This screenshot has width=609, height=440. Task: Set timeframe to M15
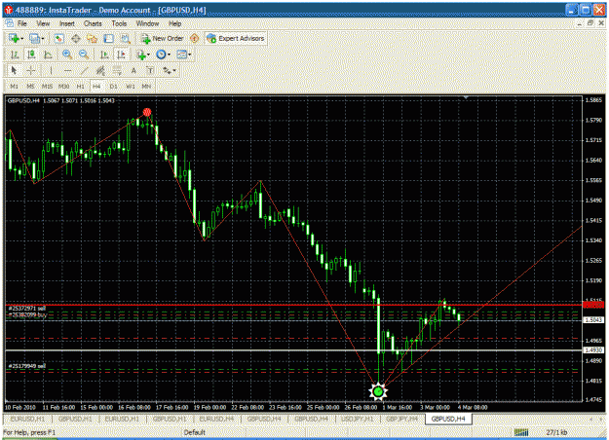coord(47,86)
